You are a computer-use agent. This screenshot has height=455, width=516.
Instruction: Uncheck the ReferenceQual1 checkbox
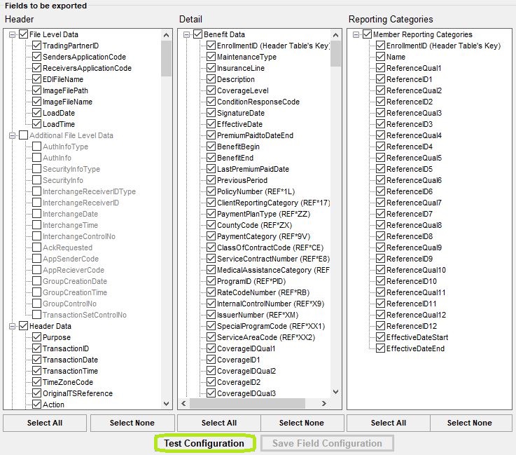click(x=381, y=68)
